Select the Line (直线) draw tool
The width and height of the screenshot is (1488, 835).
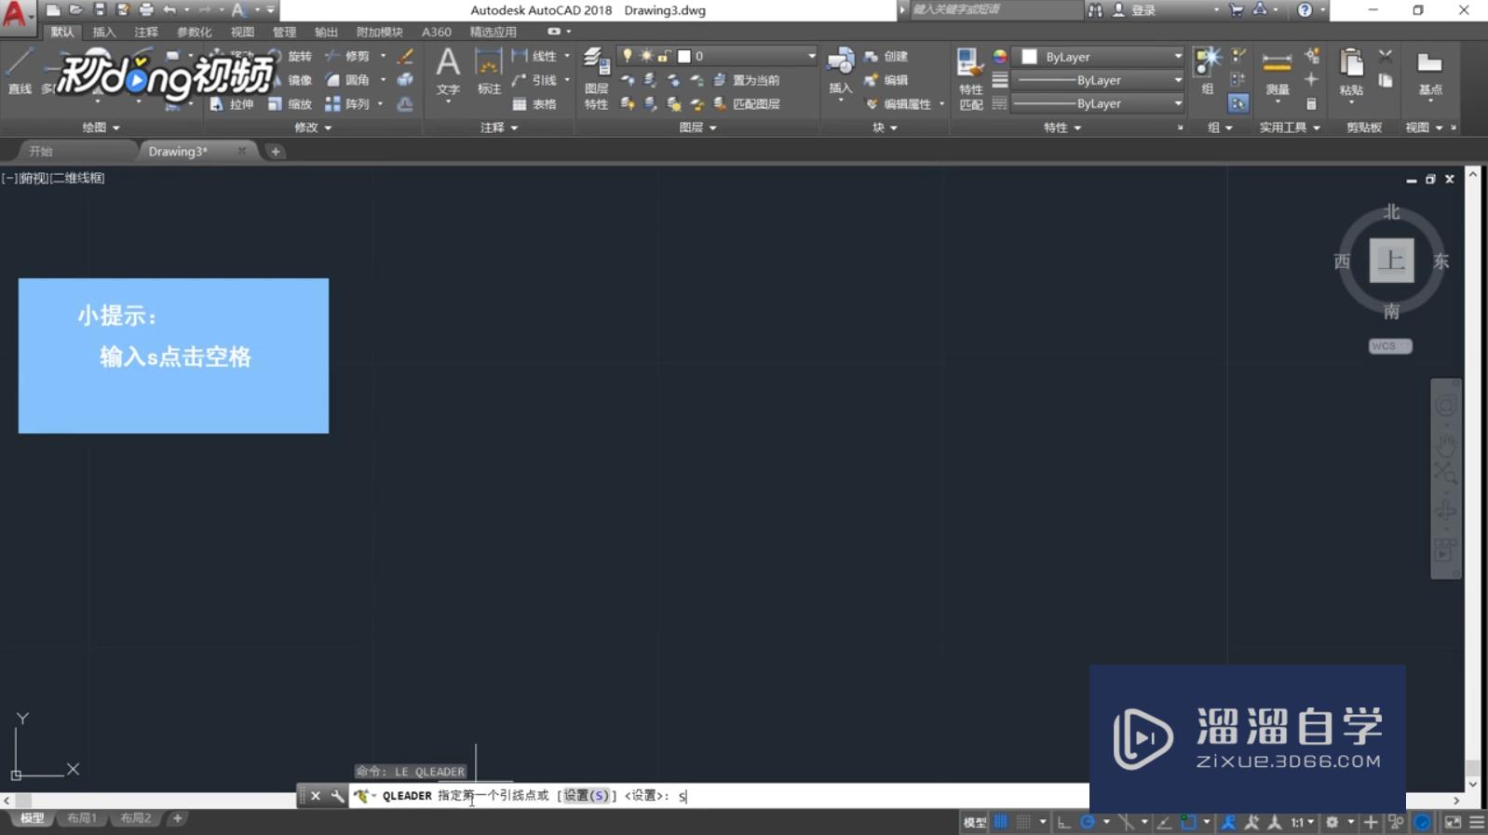tap(20, 73)
